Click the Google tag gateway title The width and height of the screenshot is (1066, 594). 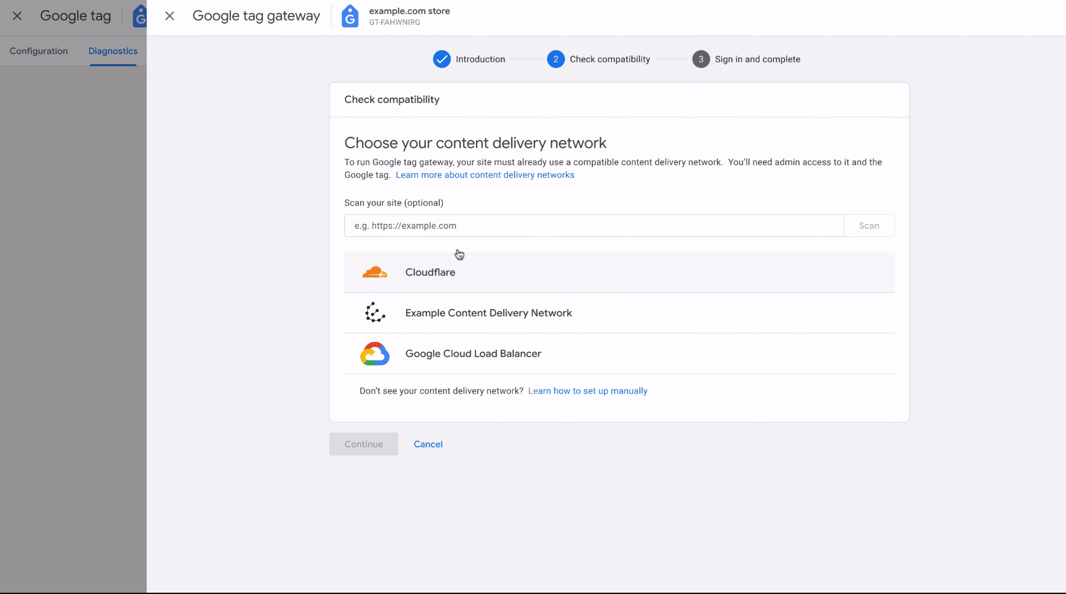[x=256, y=16]
